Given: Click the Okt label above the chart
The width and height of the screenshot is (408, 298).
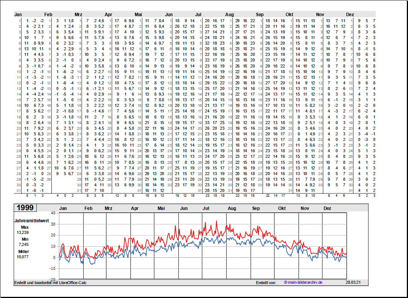Looking at the screenshot, I should click(x=282, y=208).
